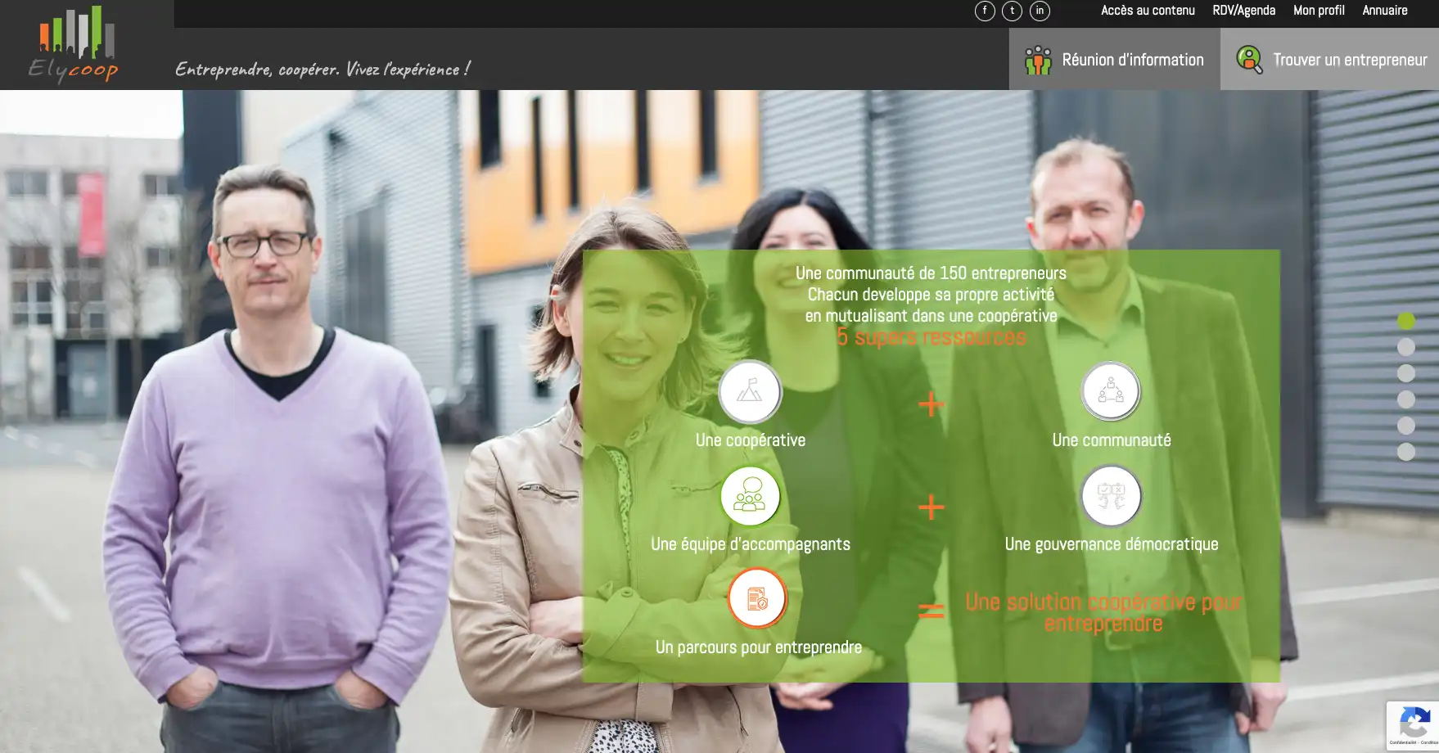Open the Facebook social icon
Viewport: 1439px width, 753px height.
coord(985,11)
